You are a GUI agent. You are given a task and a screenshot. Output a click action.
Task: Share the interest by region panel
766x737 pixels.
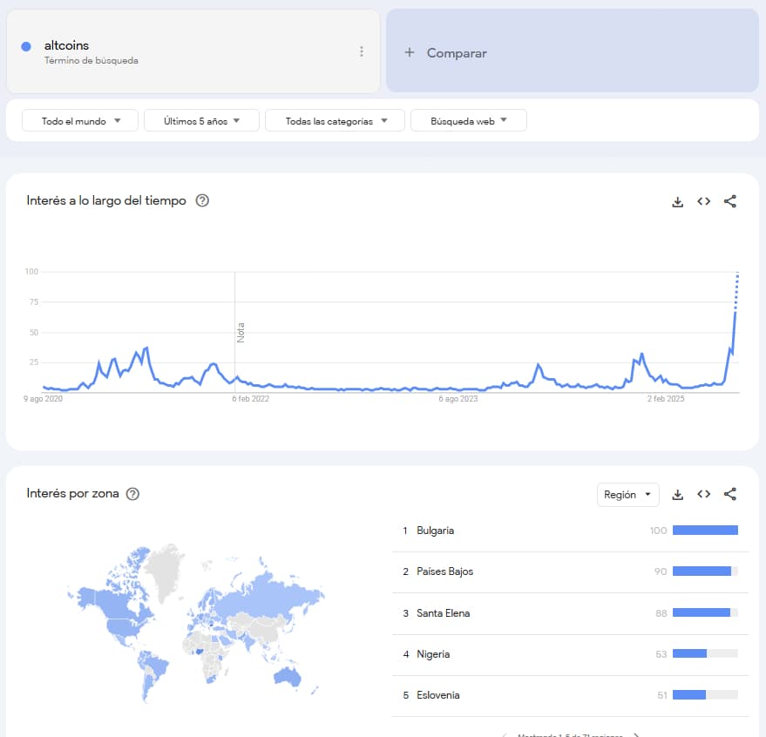pyautogui.click(x=730, y=495)
